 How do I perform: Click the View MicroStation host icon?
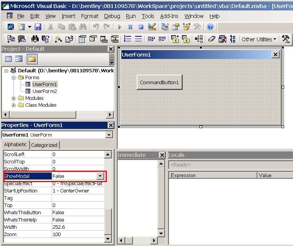point(10,27)
